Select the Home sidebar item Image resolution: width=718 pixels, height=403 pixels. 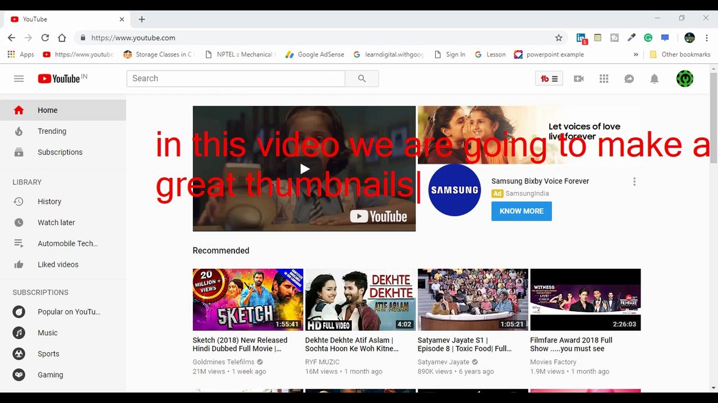click(63, 110)
